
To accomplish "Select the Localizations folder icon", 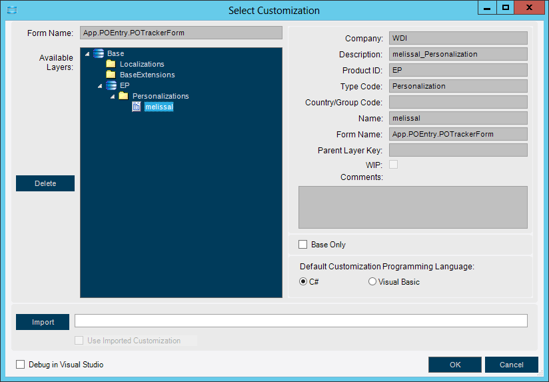I will point(111,64).
